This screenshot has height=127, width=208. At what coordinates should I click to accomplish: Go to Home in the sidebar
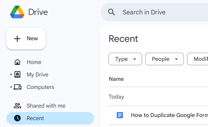pyautogui.click(x=34, y=62)
